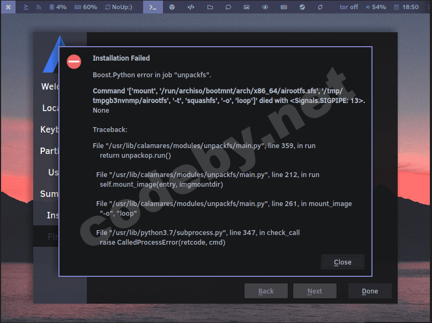Screen dimensions: 432x323
Task: Toggle the tor off status indicator
Action: click(x=349, y=7)
